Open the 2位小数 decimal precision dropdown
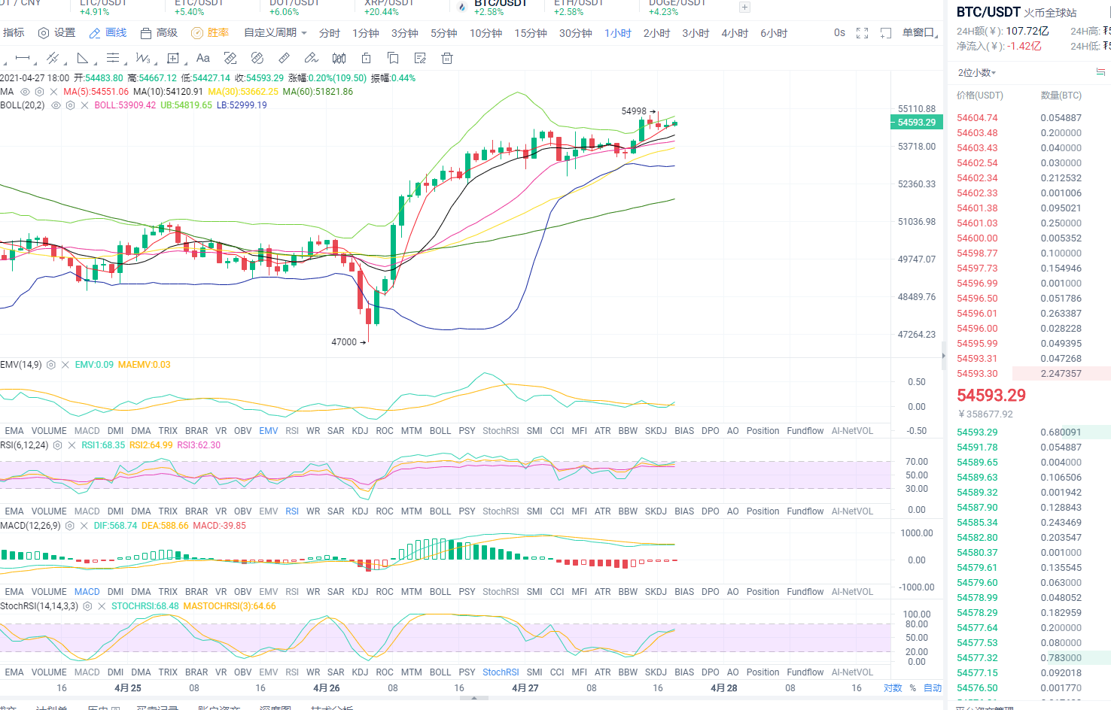Image resolution: width=1111 pixels, height=710 pixels. coord(976,73)
